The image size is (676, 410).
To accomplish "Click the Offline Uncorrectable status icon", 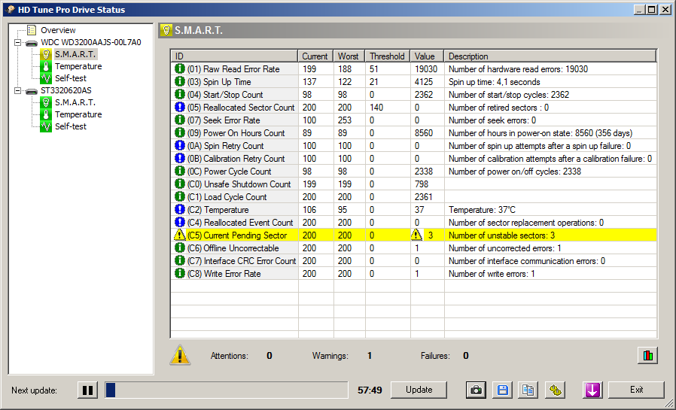I will 179,248.
